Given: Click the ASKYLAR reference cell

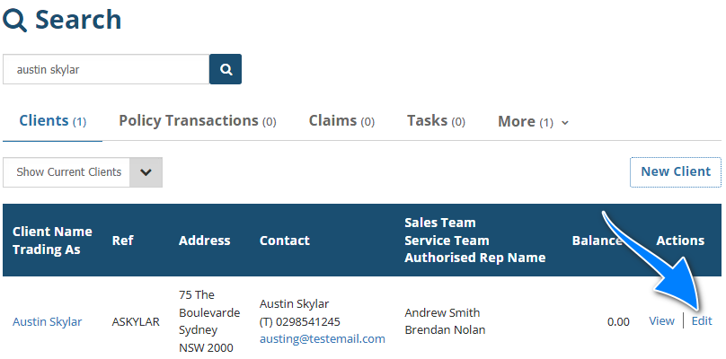Looking at the screenshot, I should (136, 321).
